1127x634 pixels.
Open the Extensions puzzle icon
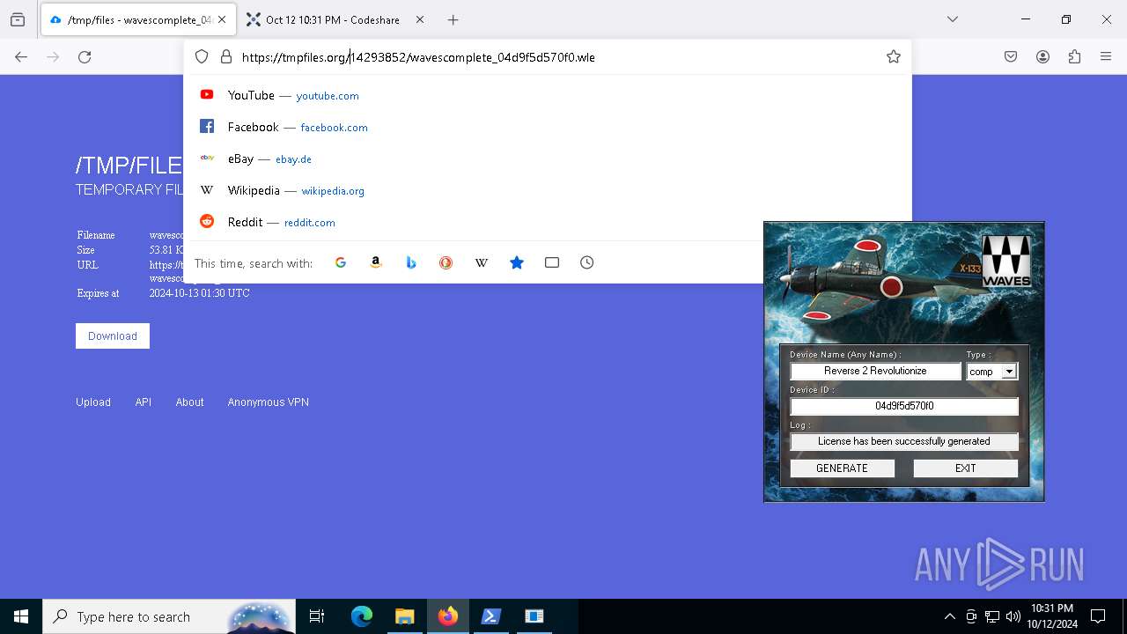1074,56
